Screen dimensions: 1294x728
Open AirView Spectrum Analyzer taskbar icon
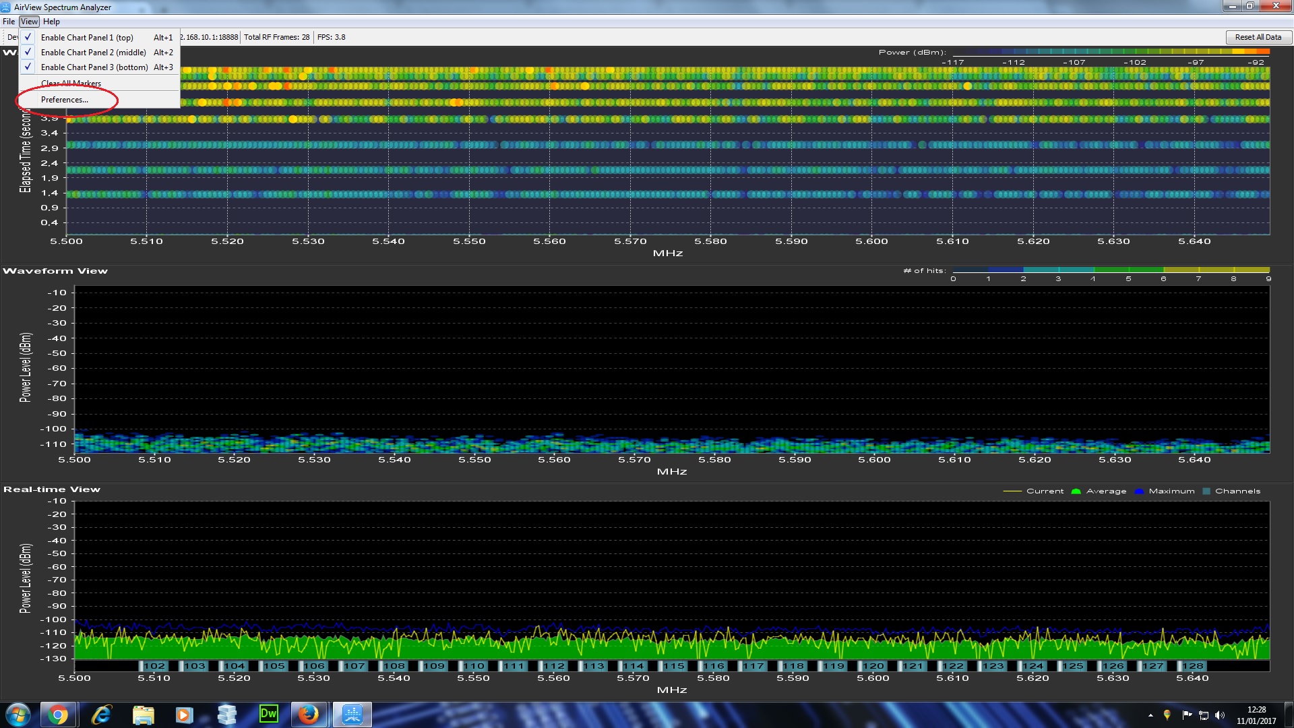(x=352, y=715)
